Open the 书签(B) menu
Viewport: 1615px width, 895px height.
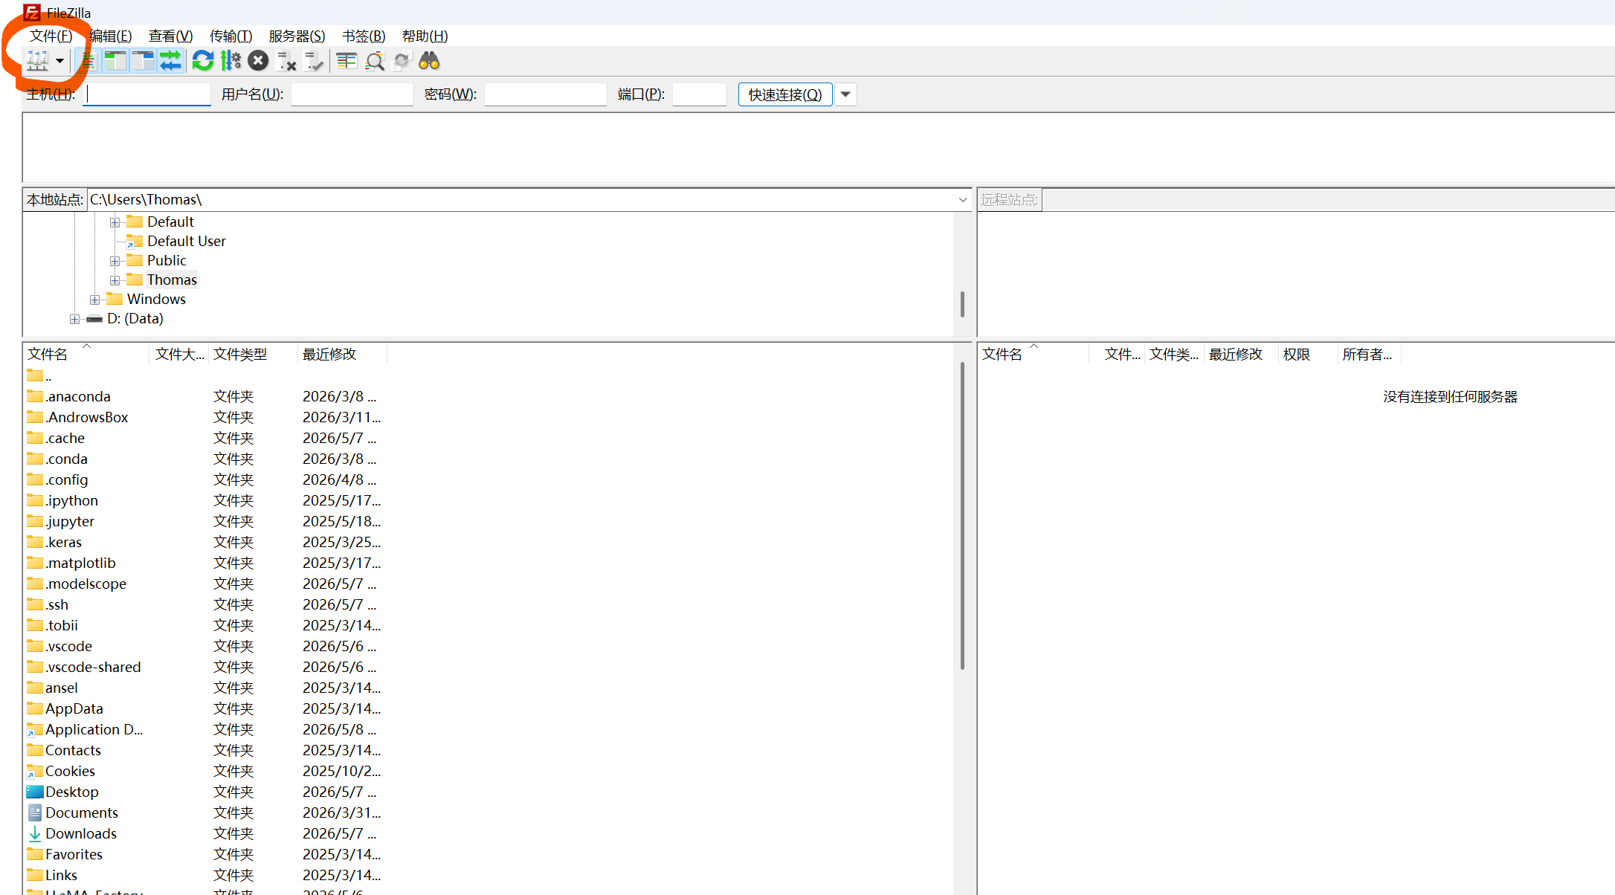(x=364, y=36)
